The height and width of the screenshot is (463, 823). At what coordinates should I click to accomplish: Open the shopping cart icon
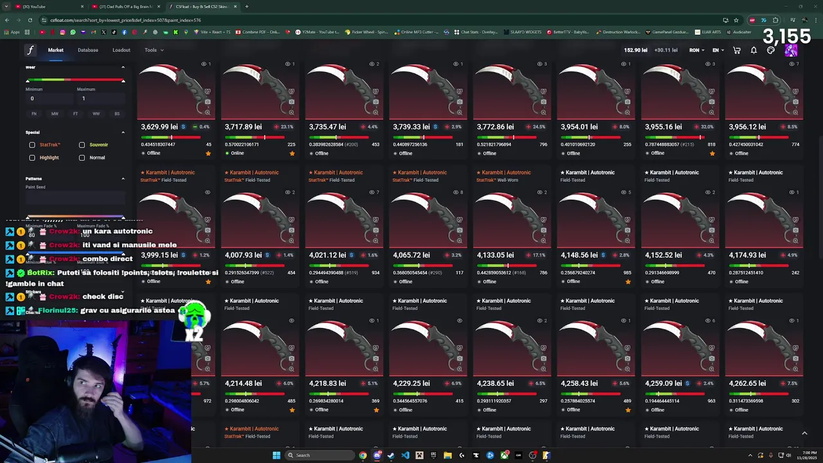[737, 50]
